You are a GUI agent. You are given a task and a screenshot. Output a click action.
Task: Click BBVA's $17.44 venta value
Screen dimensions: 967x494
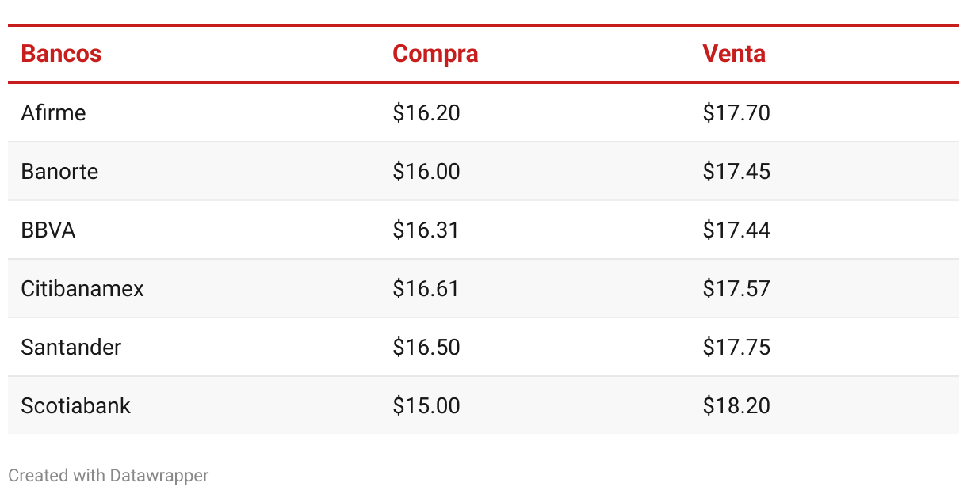736,230
